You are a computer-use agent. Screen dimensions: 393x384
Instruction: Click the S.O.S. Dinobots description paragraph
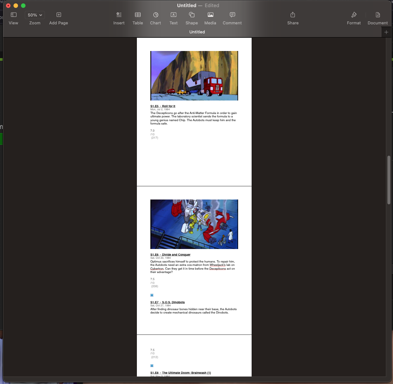click(193, 311)
